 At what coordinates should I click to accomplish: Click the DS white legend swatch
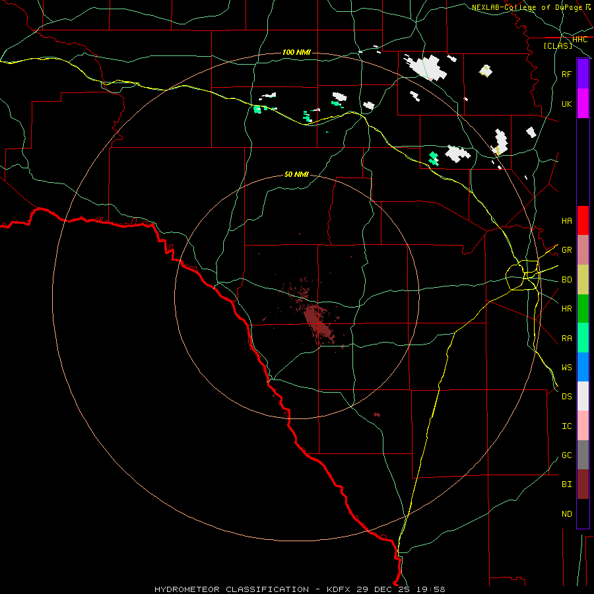tap(583, 396)
